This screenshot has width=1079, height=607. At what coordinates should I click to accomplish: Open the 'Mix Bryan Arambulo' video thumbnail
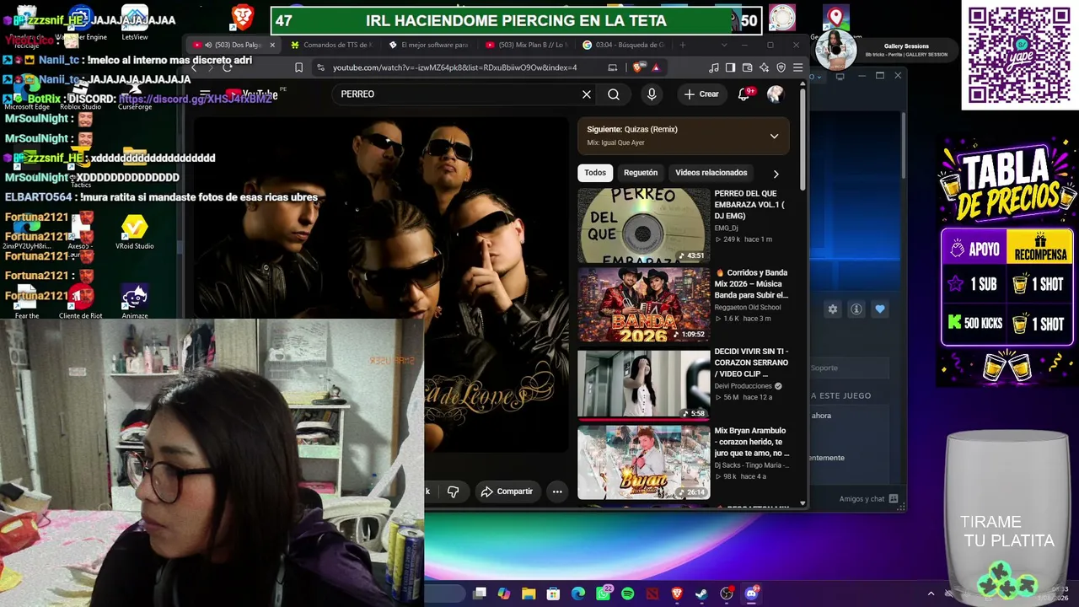(x=644, y=462)
